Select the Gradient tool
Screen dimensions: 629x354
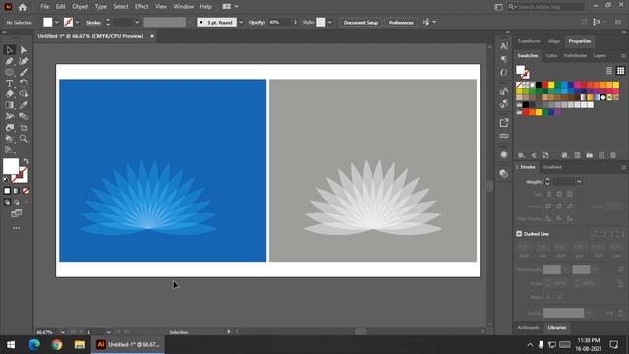[9, 105]
